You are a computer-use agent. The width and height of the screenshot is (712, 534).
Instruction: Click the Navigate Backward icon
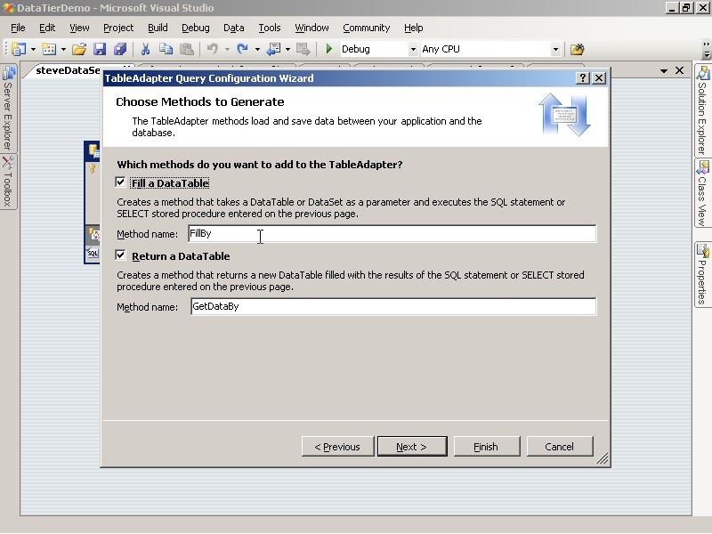coord(273,49)
